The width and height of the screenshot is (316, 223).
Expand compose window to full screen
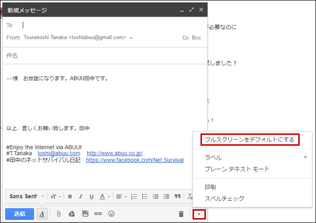[192, 10]
